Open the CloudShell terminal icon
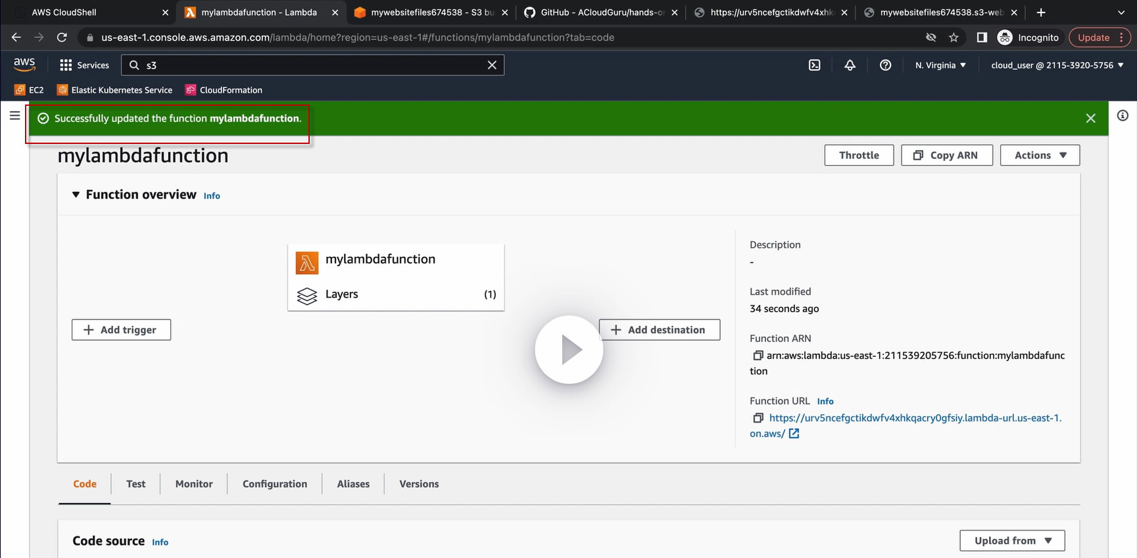 click(x=814, y=65)
